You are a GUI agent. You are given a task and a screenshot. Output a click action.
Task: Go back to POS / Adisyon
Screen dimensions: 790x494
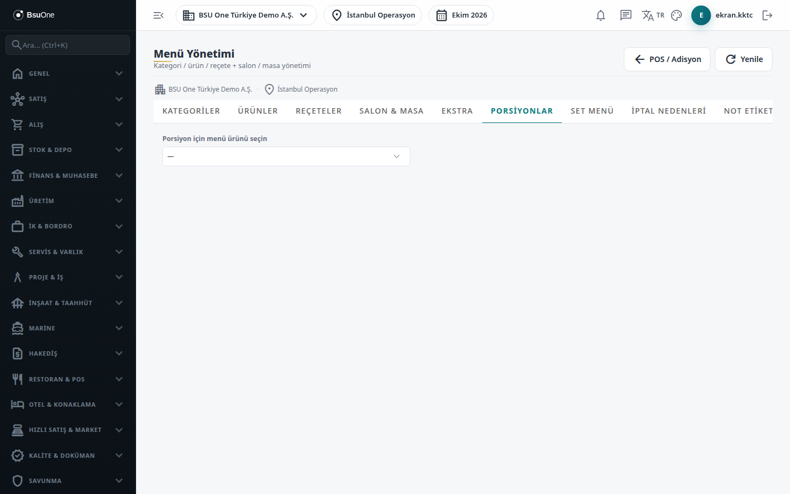click(x=667, y=59)
